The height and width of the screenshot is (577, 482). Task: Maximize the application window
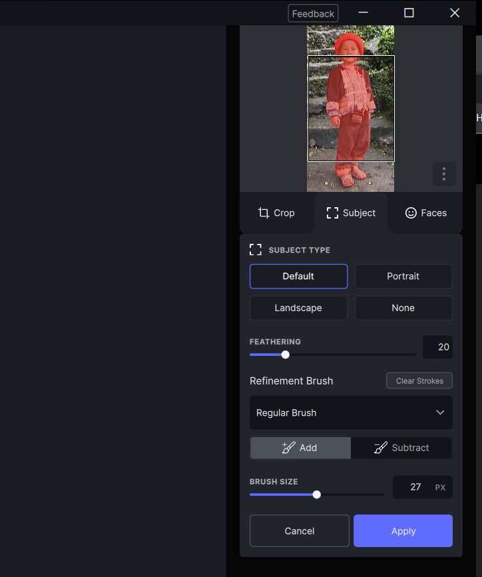[x=409, y=13]
